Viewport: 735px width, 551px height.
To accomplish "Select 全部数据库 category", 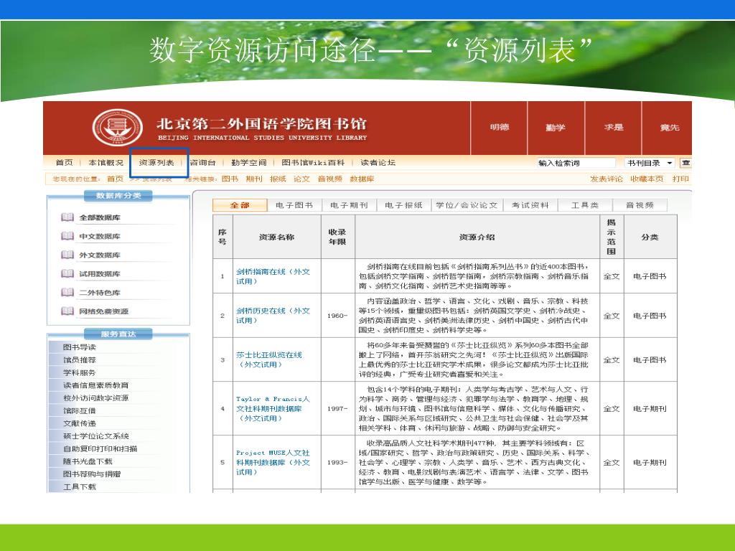I will click(x=100, y=217).
